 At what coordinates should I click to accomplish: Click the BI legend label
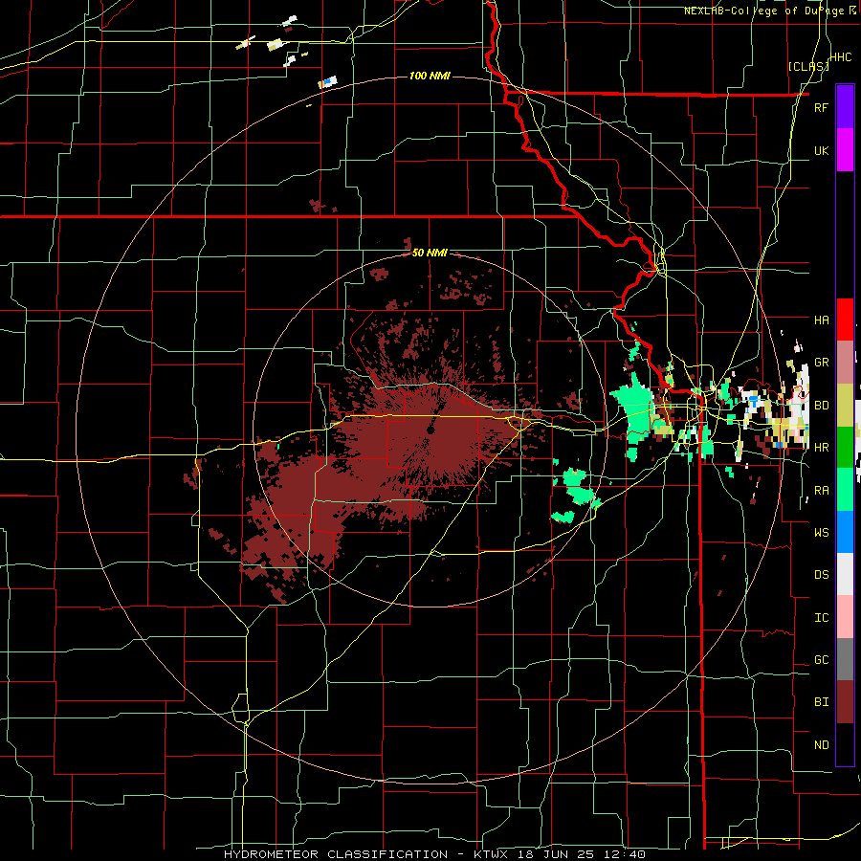[x=821, y=702]
